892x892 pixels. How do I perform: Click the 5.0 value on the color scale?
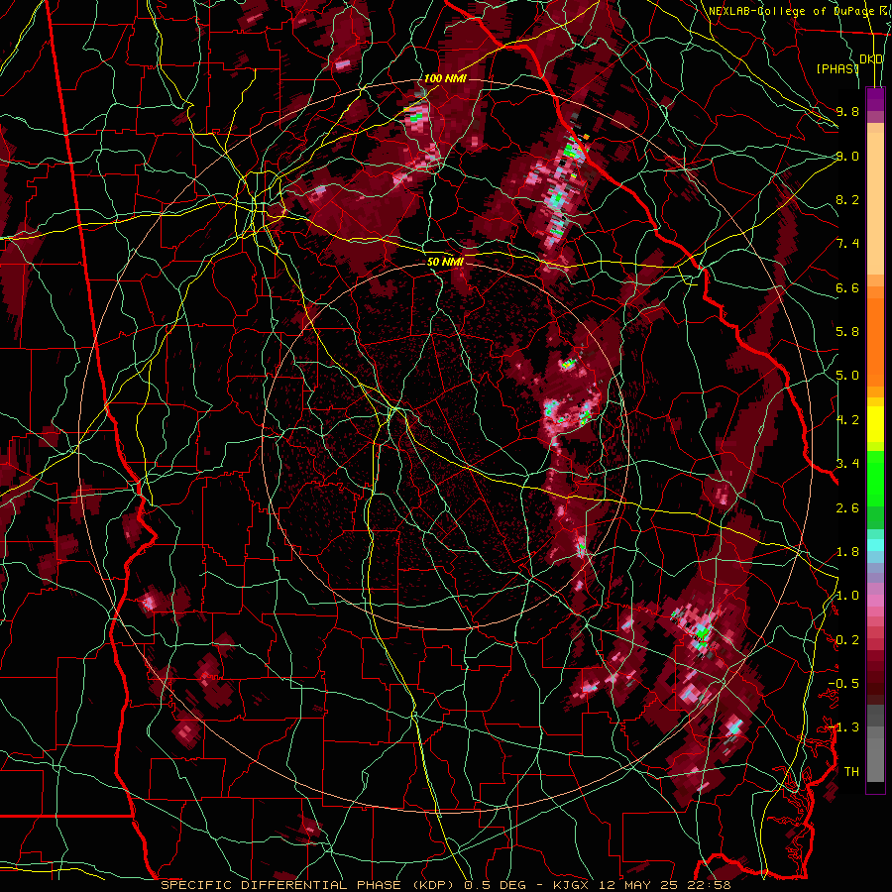[x=847, y=376]
